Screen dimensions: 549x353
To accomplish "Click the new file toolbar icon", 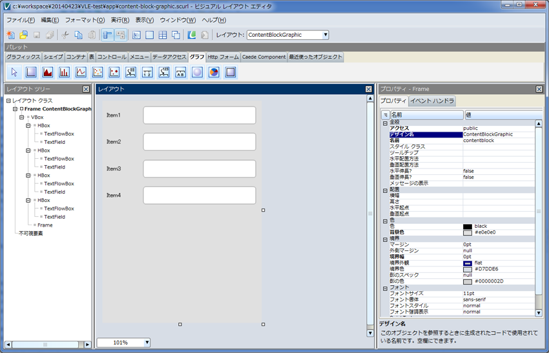I will 10,35.
